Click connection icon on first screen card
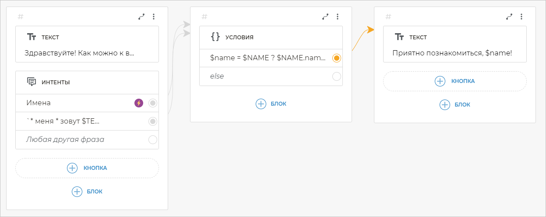This screenshot has width=546, height=217. click(x=141, y=17)
